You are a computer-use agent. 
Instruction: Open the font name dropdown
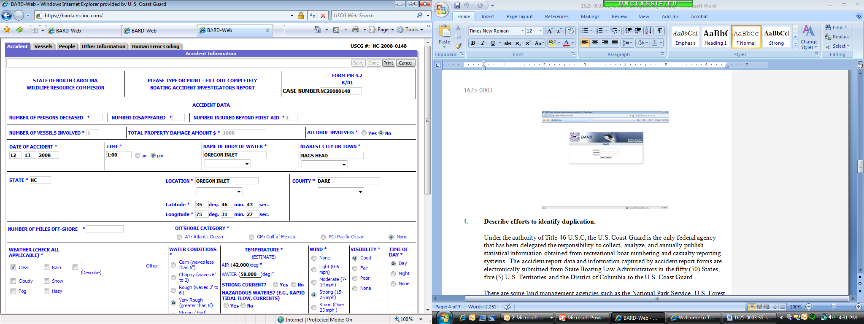tap(522, 31)
